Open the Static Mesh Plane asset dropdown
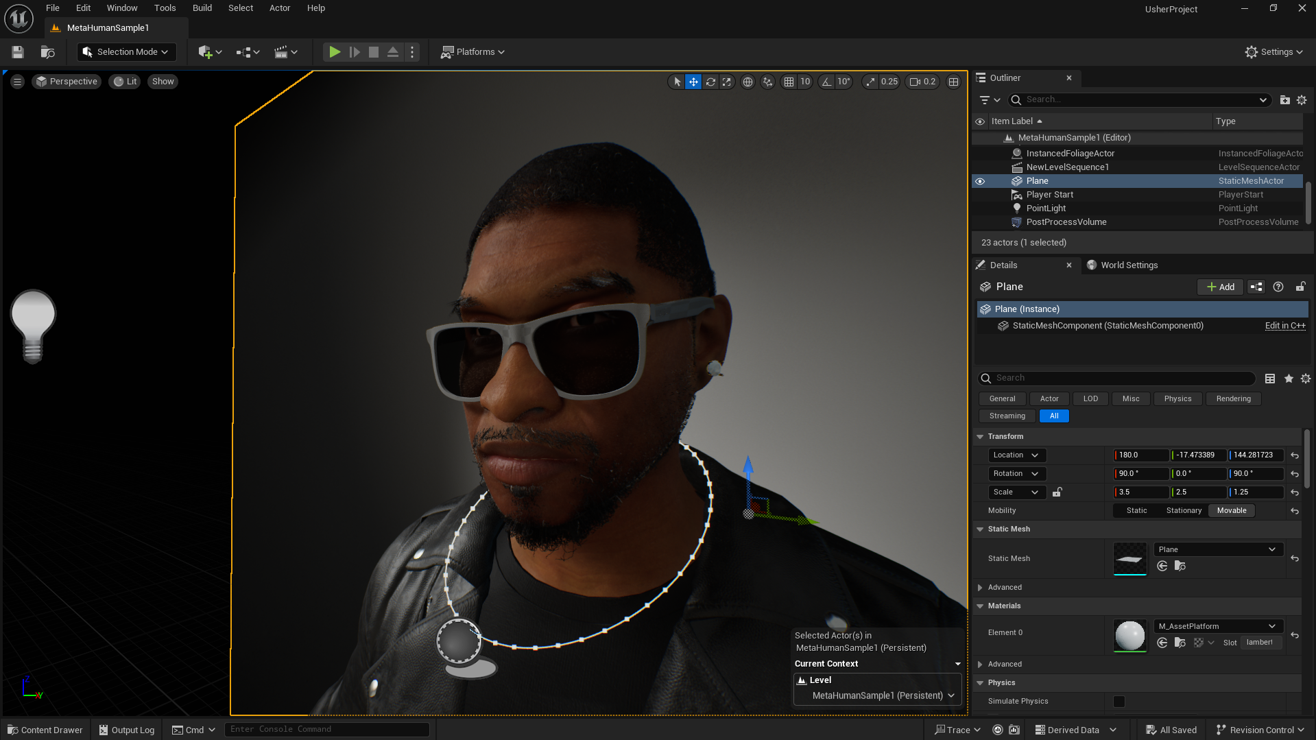Screen dimensions: 1316x740 click(x=1218, y=550)
